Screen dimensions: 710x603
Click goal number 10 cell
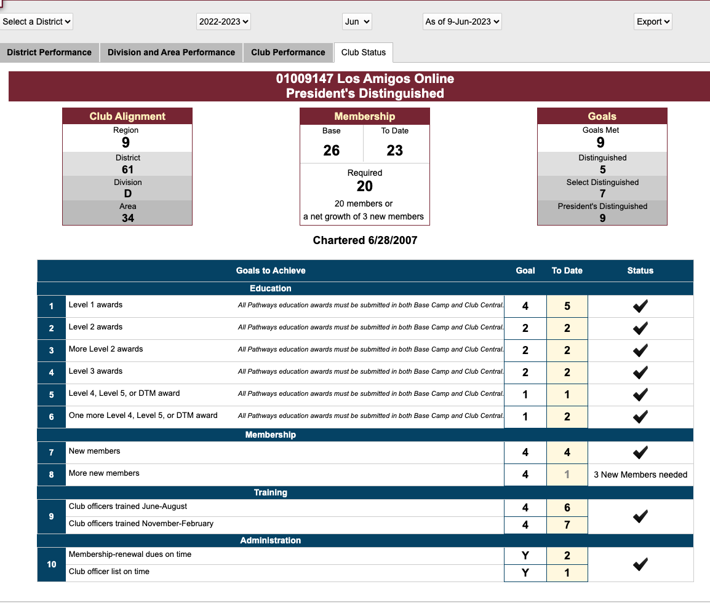pyautogui.click(x=52, y=564)
